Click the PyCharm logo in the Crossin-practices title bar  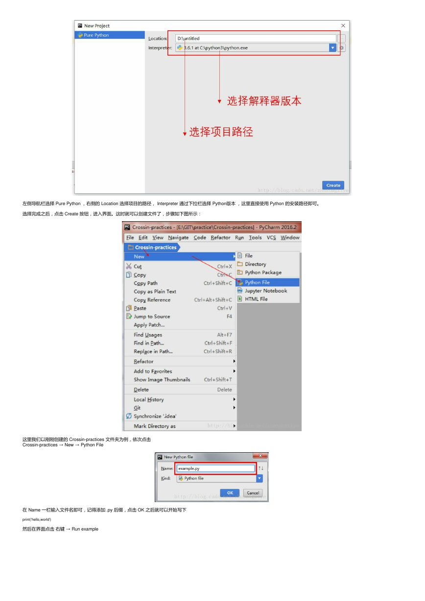(127, 227)
